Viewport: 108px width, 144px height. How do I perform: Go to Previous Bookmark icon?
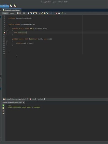pos(42,13)
